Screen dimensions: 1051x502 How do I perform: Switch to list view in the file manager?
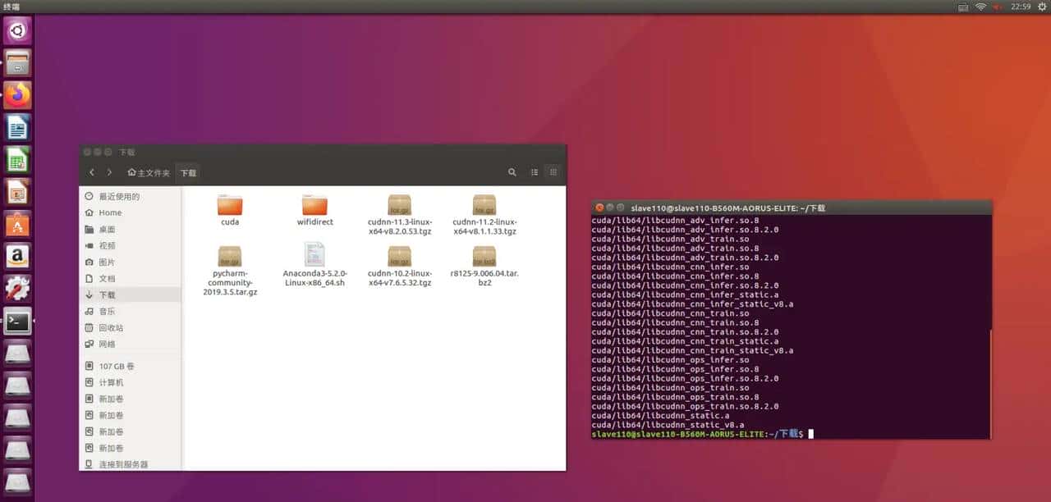pyautogui.click(x=534, y=171)
